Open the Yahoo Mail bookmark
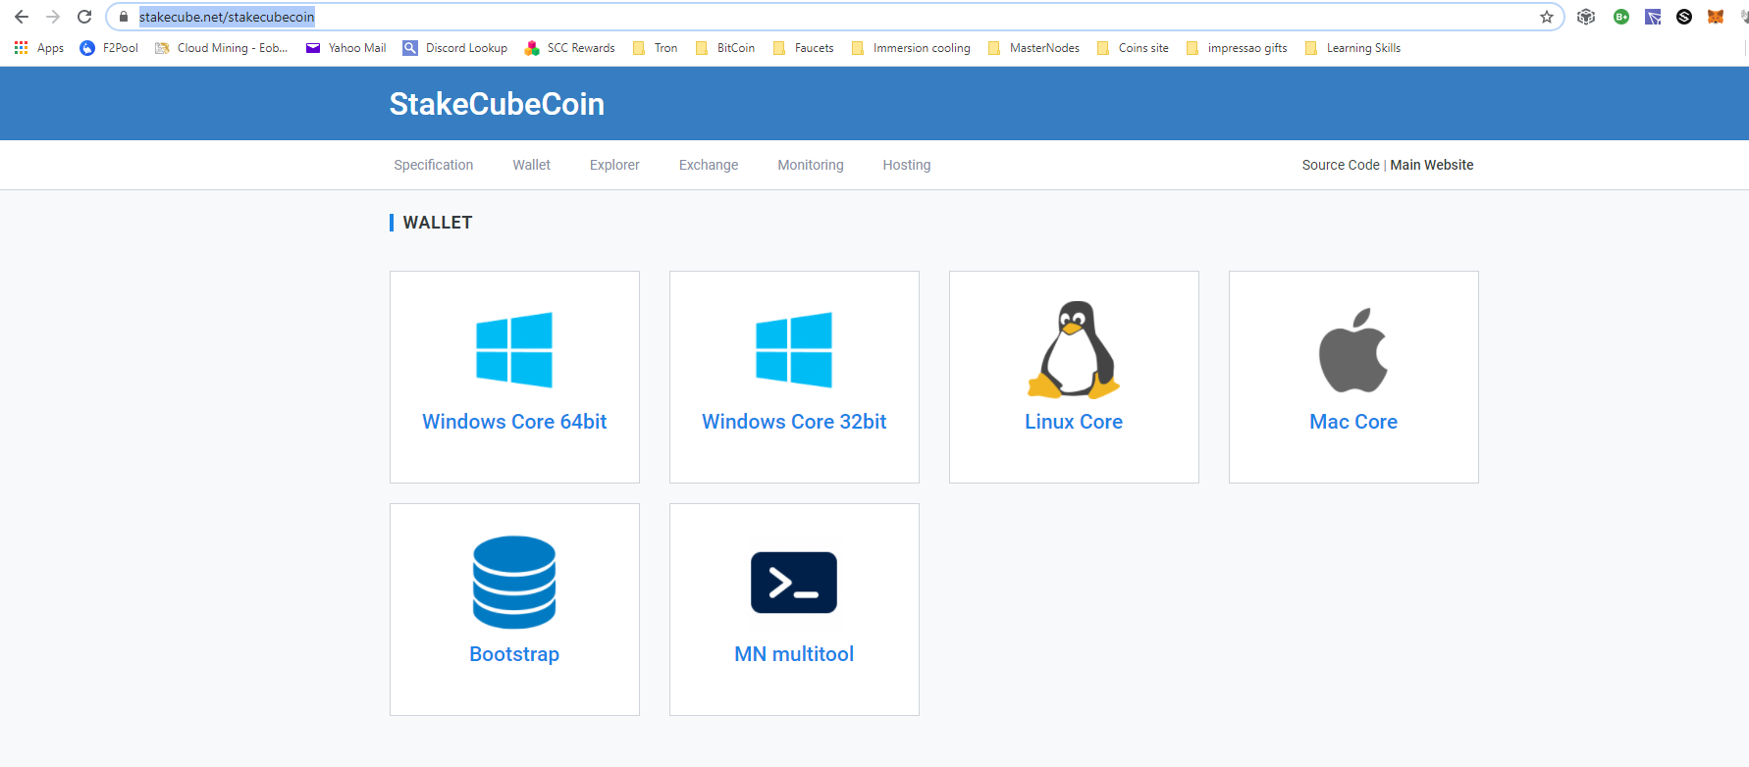Screen dimensions: 1749x767 (345, 48)
